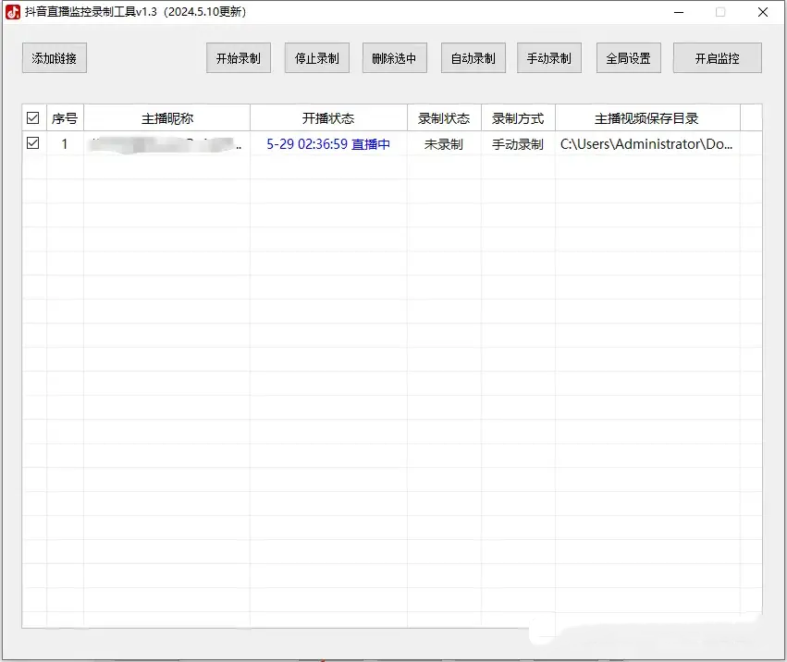Minimize the recording tool window
The image size is (787, 662).
pos(679,12)
